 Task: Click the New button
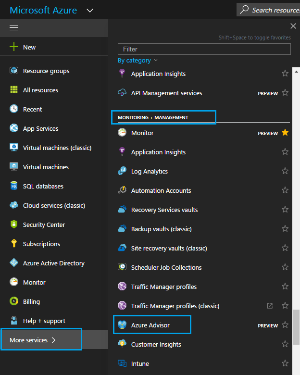[29, 47]
